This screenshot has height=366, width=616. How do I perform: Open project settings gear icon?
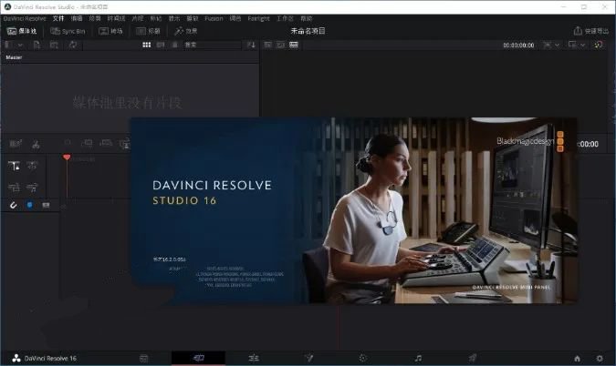600,358
